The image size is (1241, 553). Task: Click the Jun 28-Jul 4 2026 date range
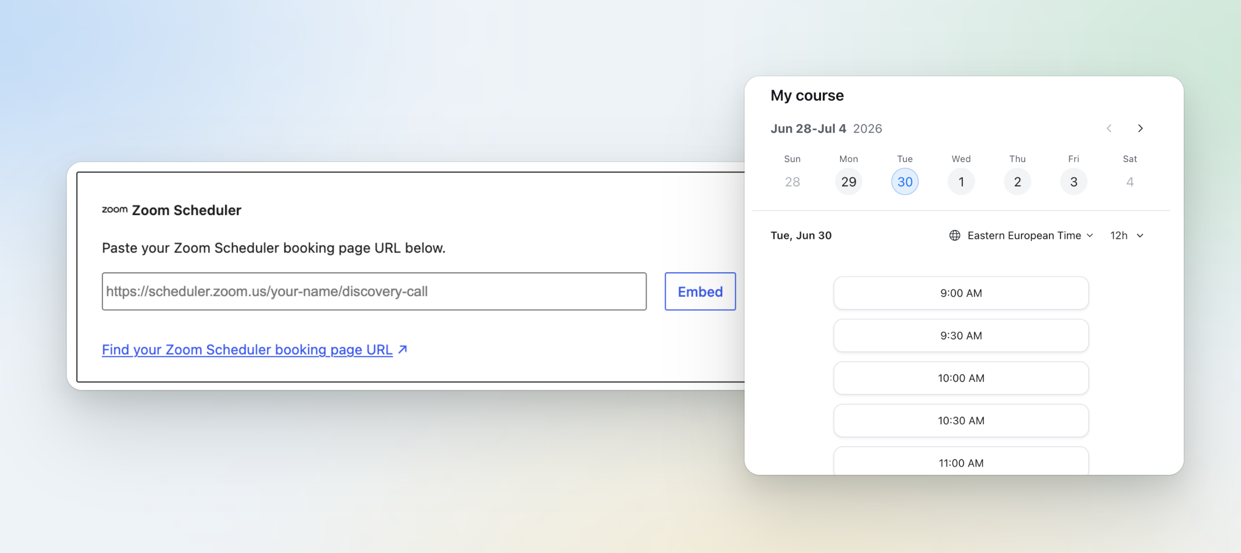[x=826, y=129]
